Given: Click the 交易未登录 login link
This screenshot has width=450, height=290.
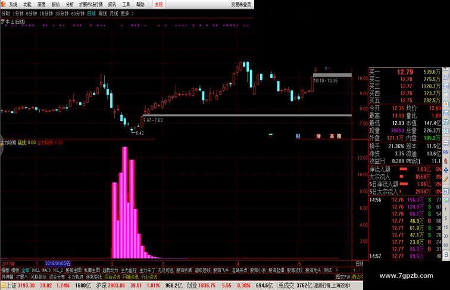Looking at the screenshot, I should (x=241, y=5).
